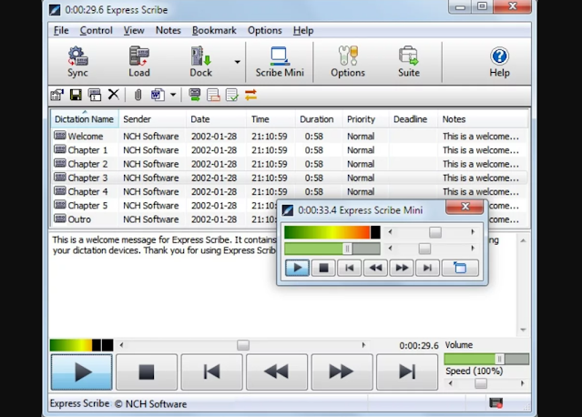Screen dimensions: 582x417
Task: Click Stop in Express Scribe Mini
Action: coord(323,268)
